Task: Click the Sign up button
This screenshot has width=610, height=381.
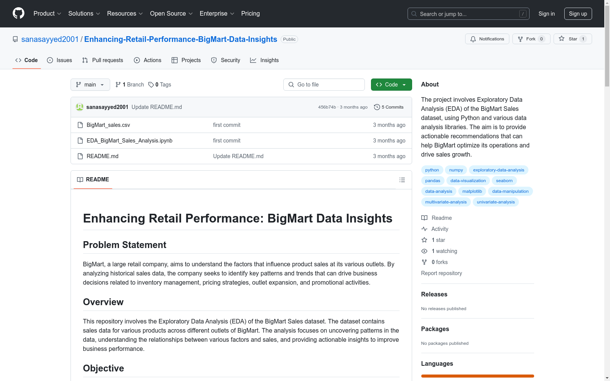Action: (578, 14)
